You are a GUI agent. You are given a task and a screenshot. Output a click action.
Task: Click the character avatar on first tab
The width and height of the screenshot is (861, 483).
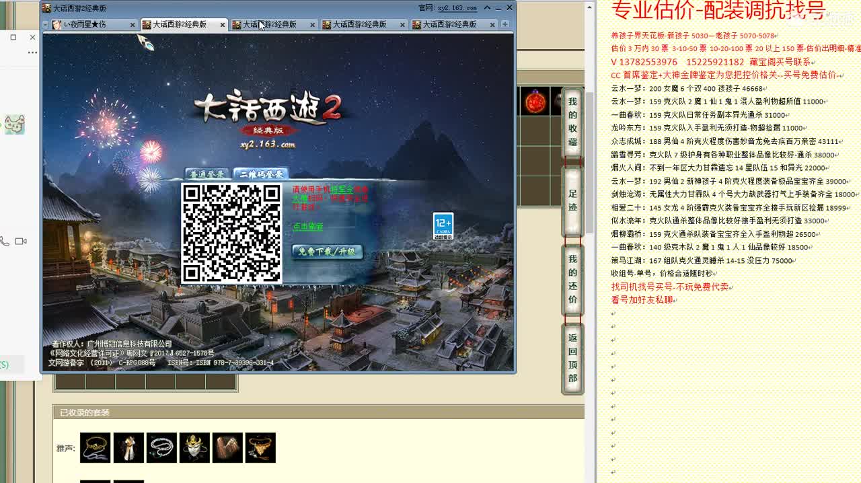coord(57,25)
